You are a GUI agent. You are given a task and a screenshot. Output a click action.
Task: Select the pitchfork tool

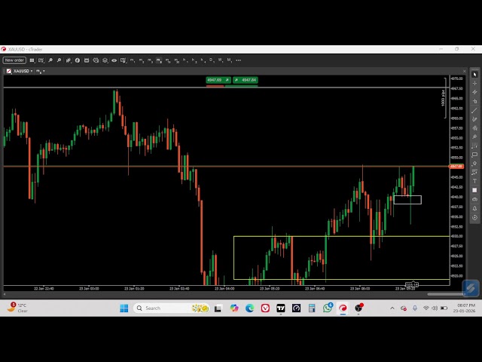474,137
